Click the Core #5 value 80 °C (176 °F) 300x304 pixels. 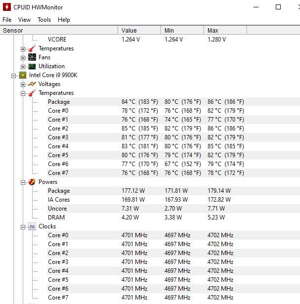click(140, 155)
